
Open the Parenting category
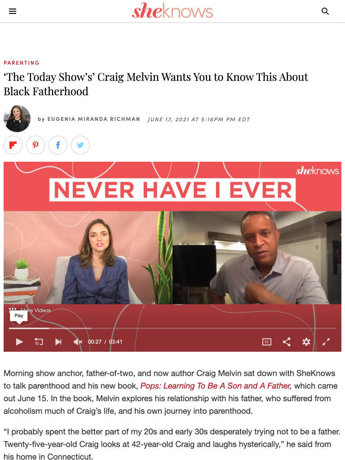click(22, 63)
